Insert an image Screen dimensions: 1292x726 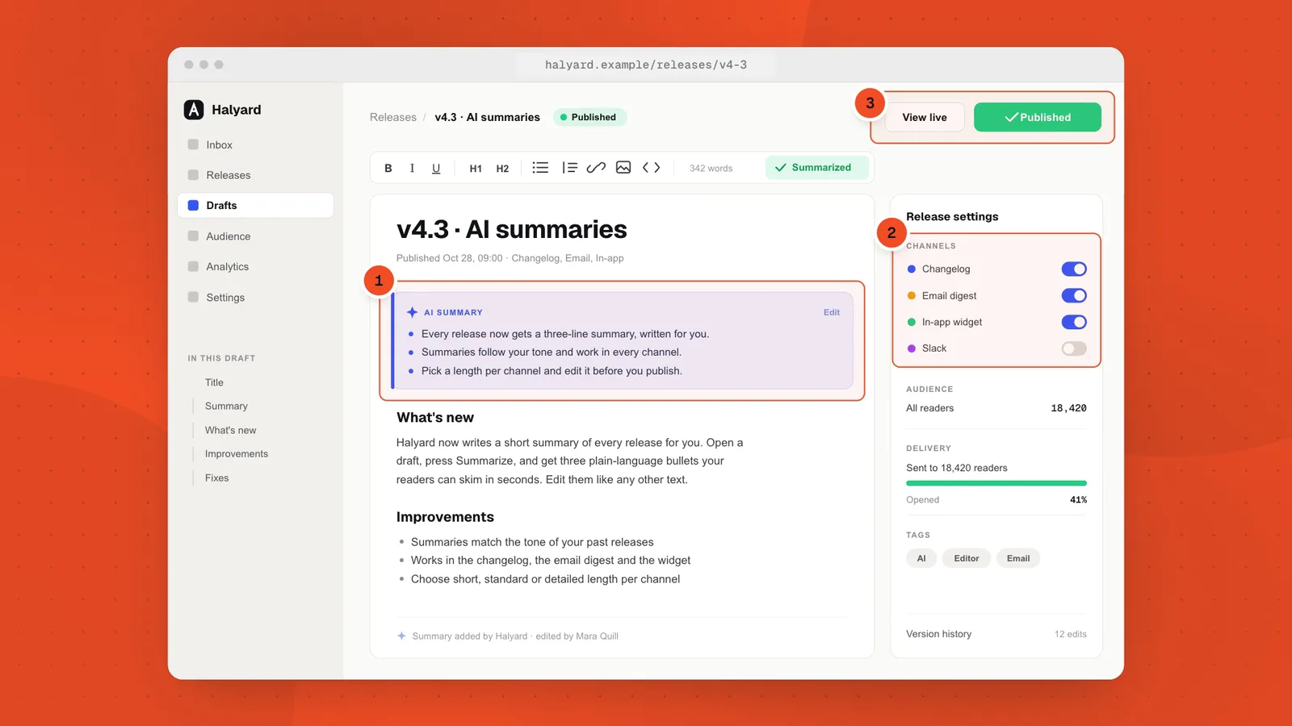[x=623, y=168]
